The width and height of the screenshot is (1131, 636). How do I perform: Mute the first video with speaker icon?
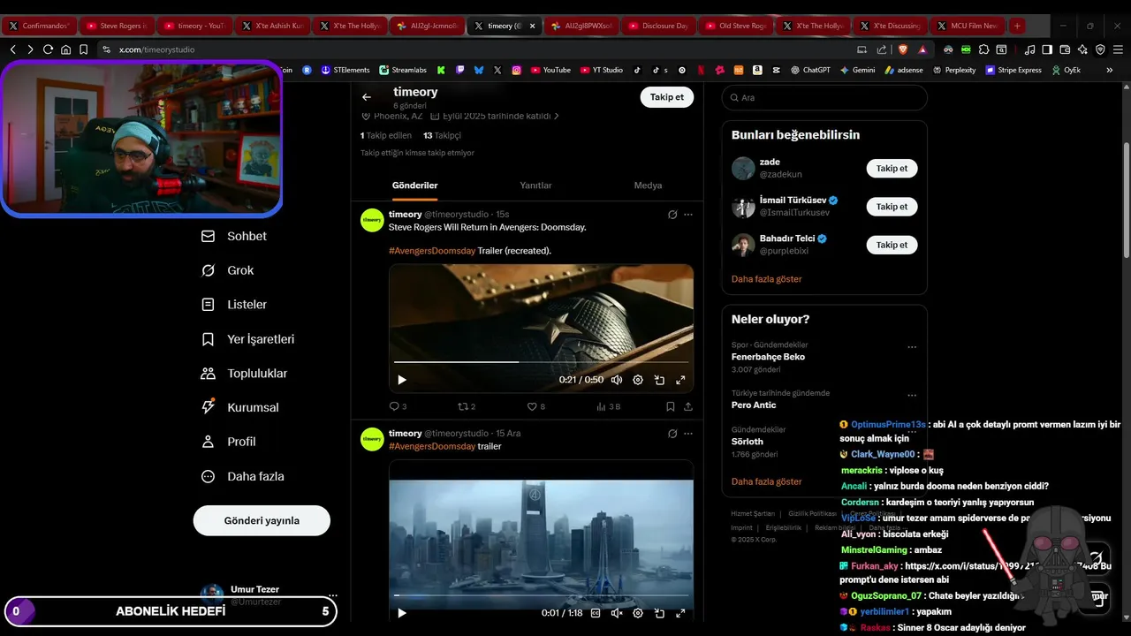coord(617,380)
